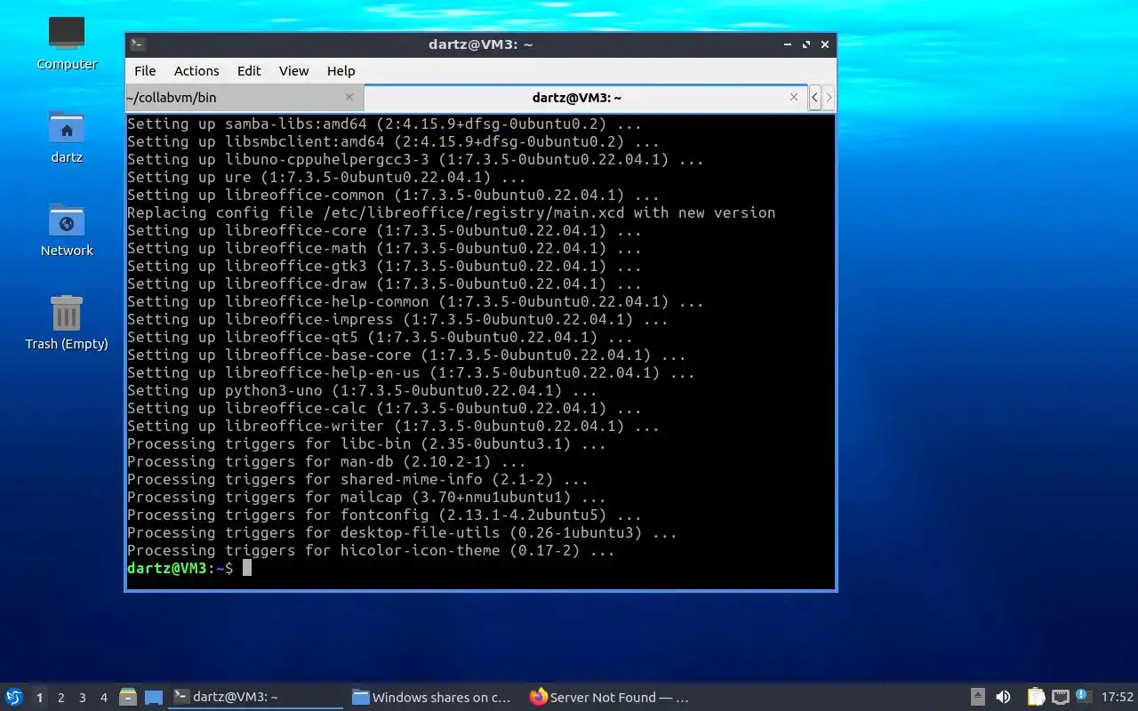
Task: Switch to the ~/collabvm/bin tab
Action: [244, 98]
